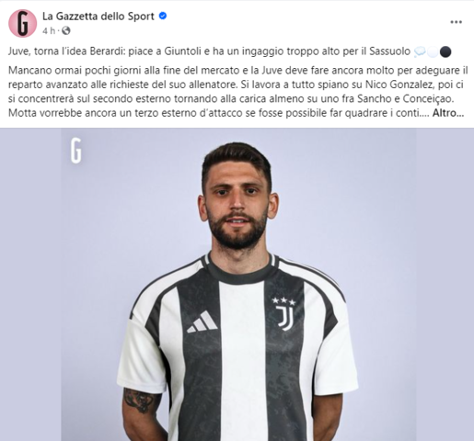The width and height of the screenshot is (474, 441).
Task: Click the white G watermark on photo
Action: click(x=75, y=151)
